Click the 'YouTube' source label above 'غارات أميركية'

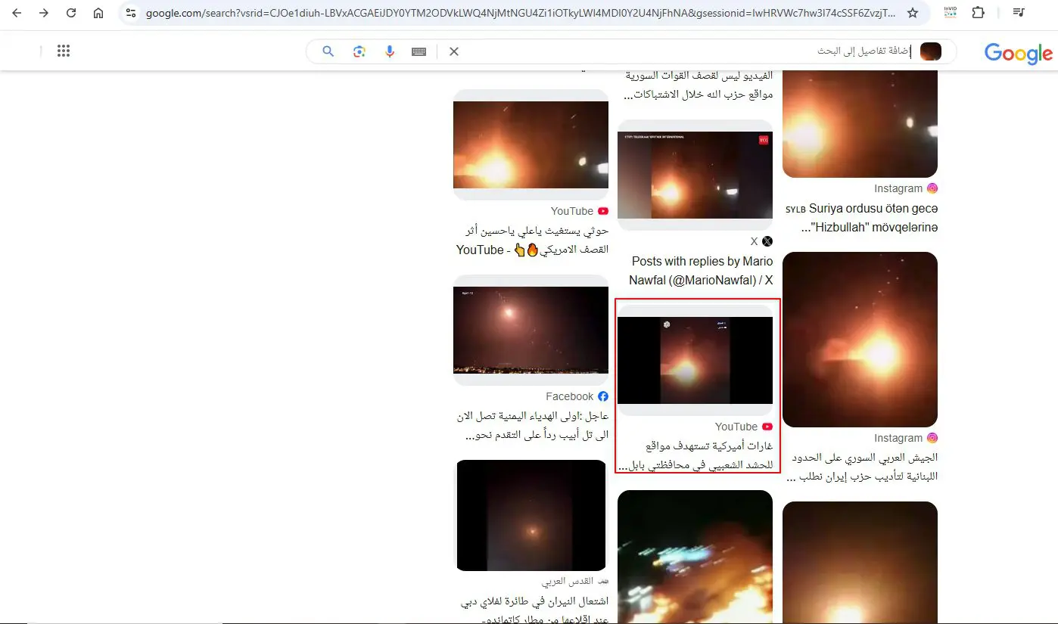pos(736,427)
